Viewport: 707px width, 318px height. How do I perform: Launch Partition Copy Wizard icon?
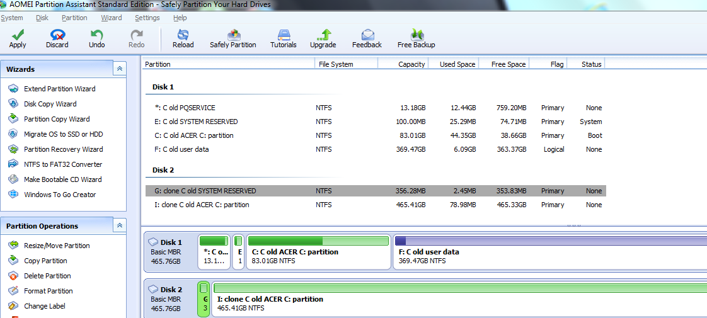pos(14,119)
